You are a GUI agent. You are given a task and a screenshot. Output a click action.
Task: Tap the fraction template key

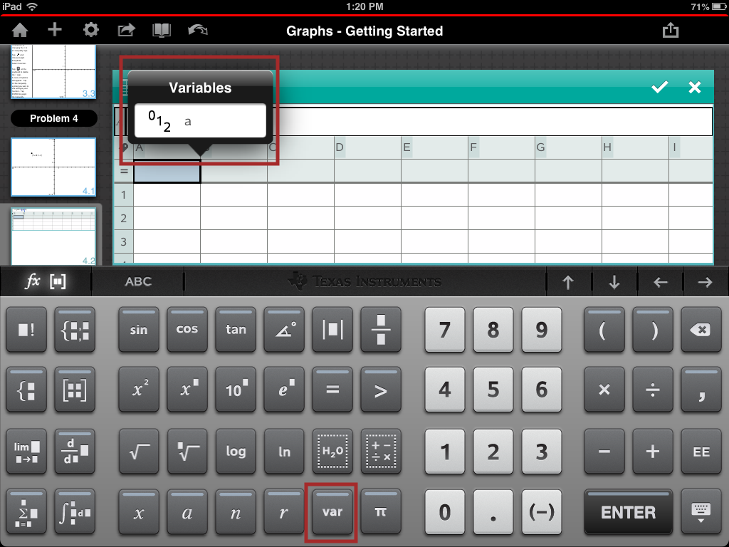(381, 329)
